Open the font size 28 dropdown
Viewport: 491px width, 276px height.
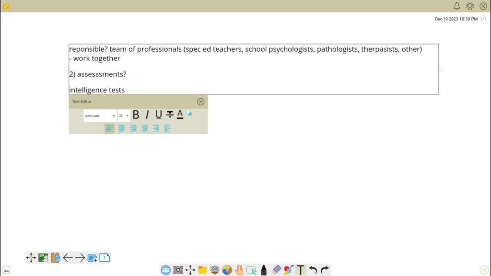[123, 115]
